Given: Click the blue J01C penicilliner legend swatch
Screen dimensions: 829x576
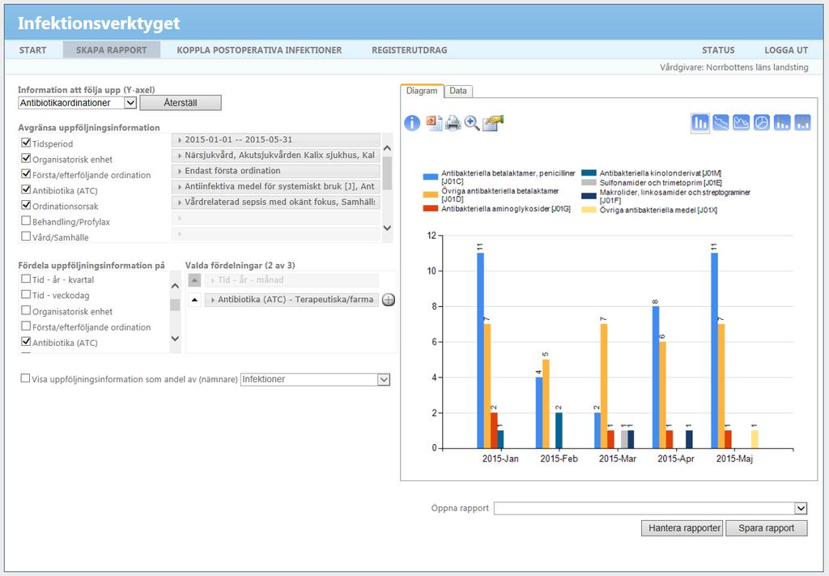Looking at the screenshot, I should click(x=431, y=177).
